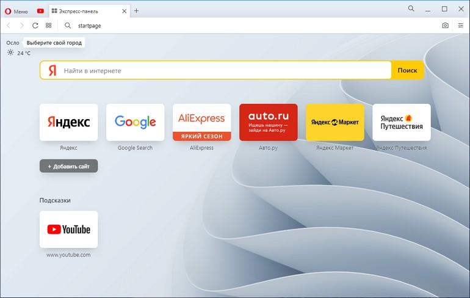Open the YouTube suggestion tile
Viewport: 470px width, 298px height.
[x=68, y=230]
